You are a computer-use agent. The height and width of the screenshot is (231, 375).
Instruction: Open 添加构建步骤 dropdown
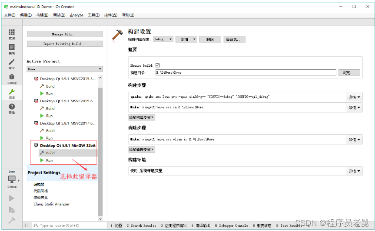[x=142, y=117]
